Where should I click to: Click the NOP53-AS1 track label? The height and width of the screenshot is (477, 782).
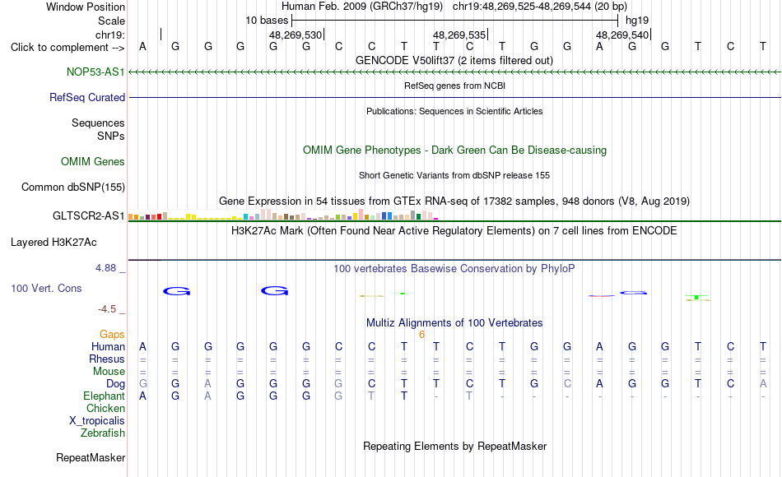pyautogui.click(x=95, y=72)
